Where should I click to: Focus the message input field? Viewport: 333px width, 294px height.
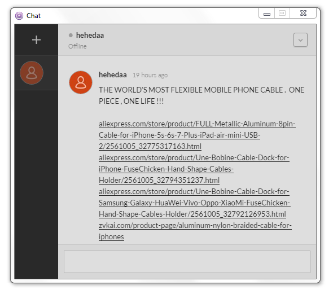[x=187, y=262]
